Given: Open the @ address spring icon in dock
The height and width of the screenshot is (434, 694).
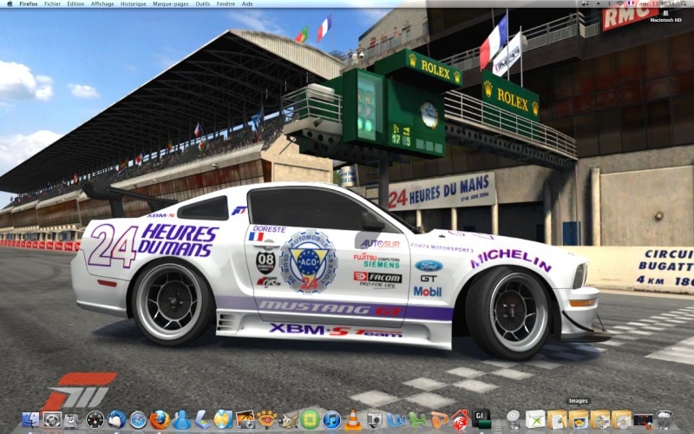Looking at the screenshot, I should click(514, 419).
